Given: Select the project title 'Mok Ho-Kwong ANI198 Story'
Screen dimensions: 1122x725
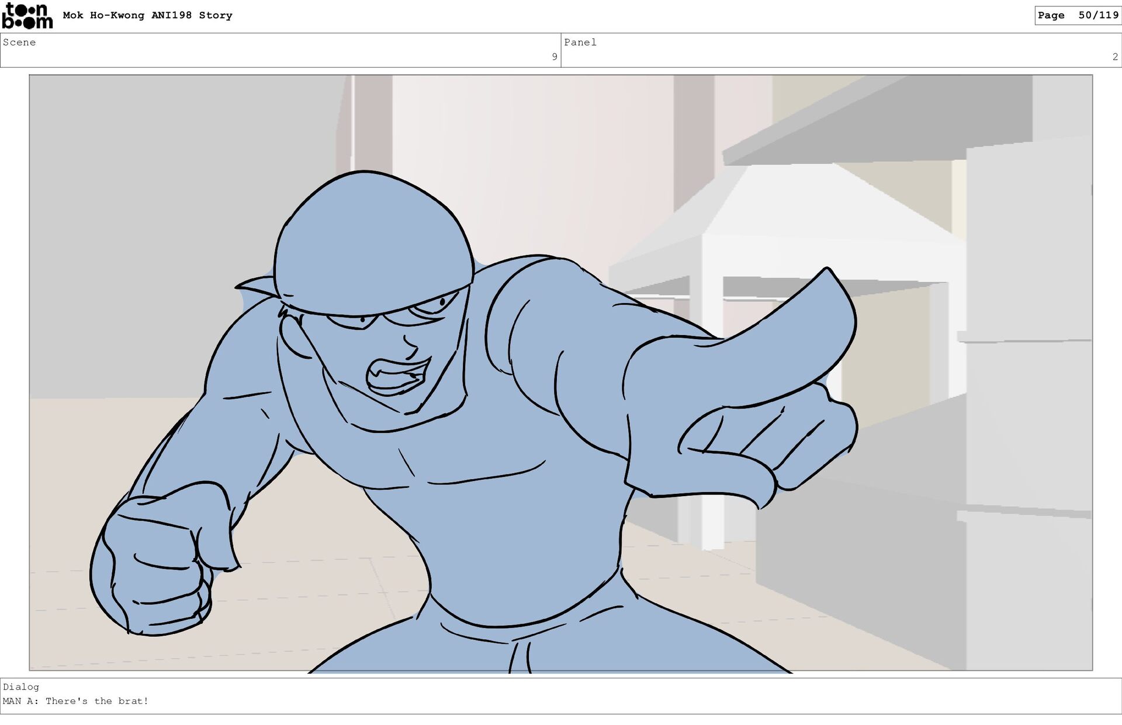Looking at the screenshot, I should click(147, 16).
